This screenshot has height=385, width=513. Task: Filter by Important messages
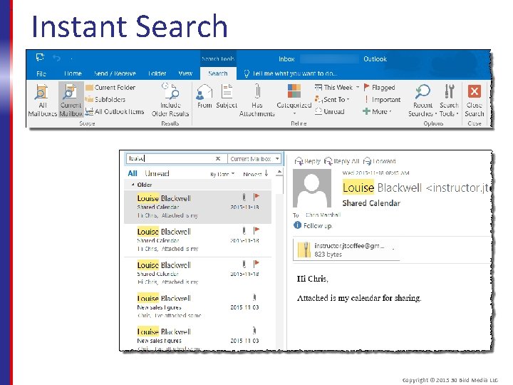coord(382,99)
